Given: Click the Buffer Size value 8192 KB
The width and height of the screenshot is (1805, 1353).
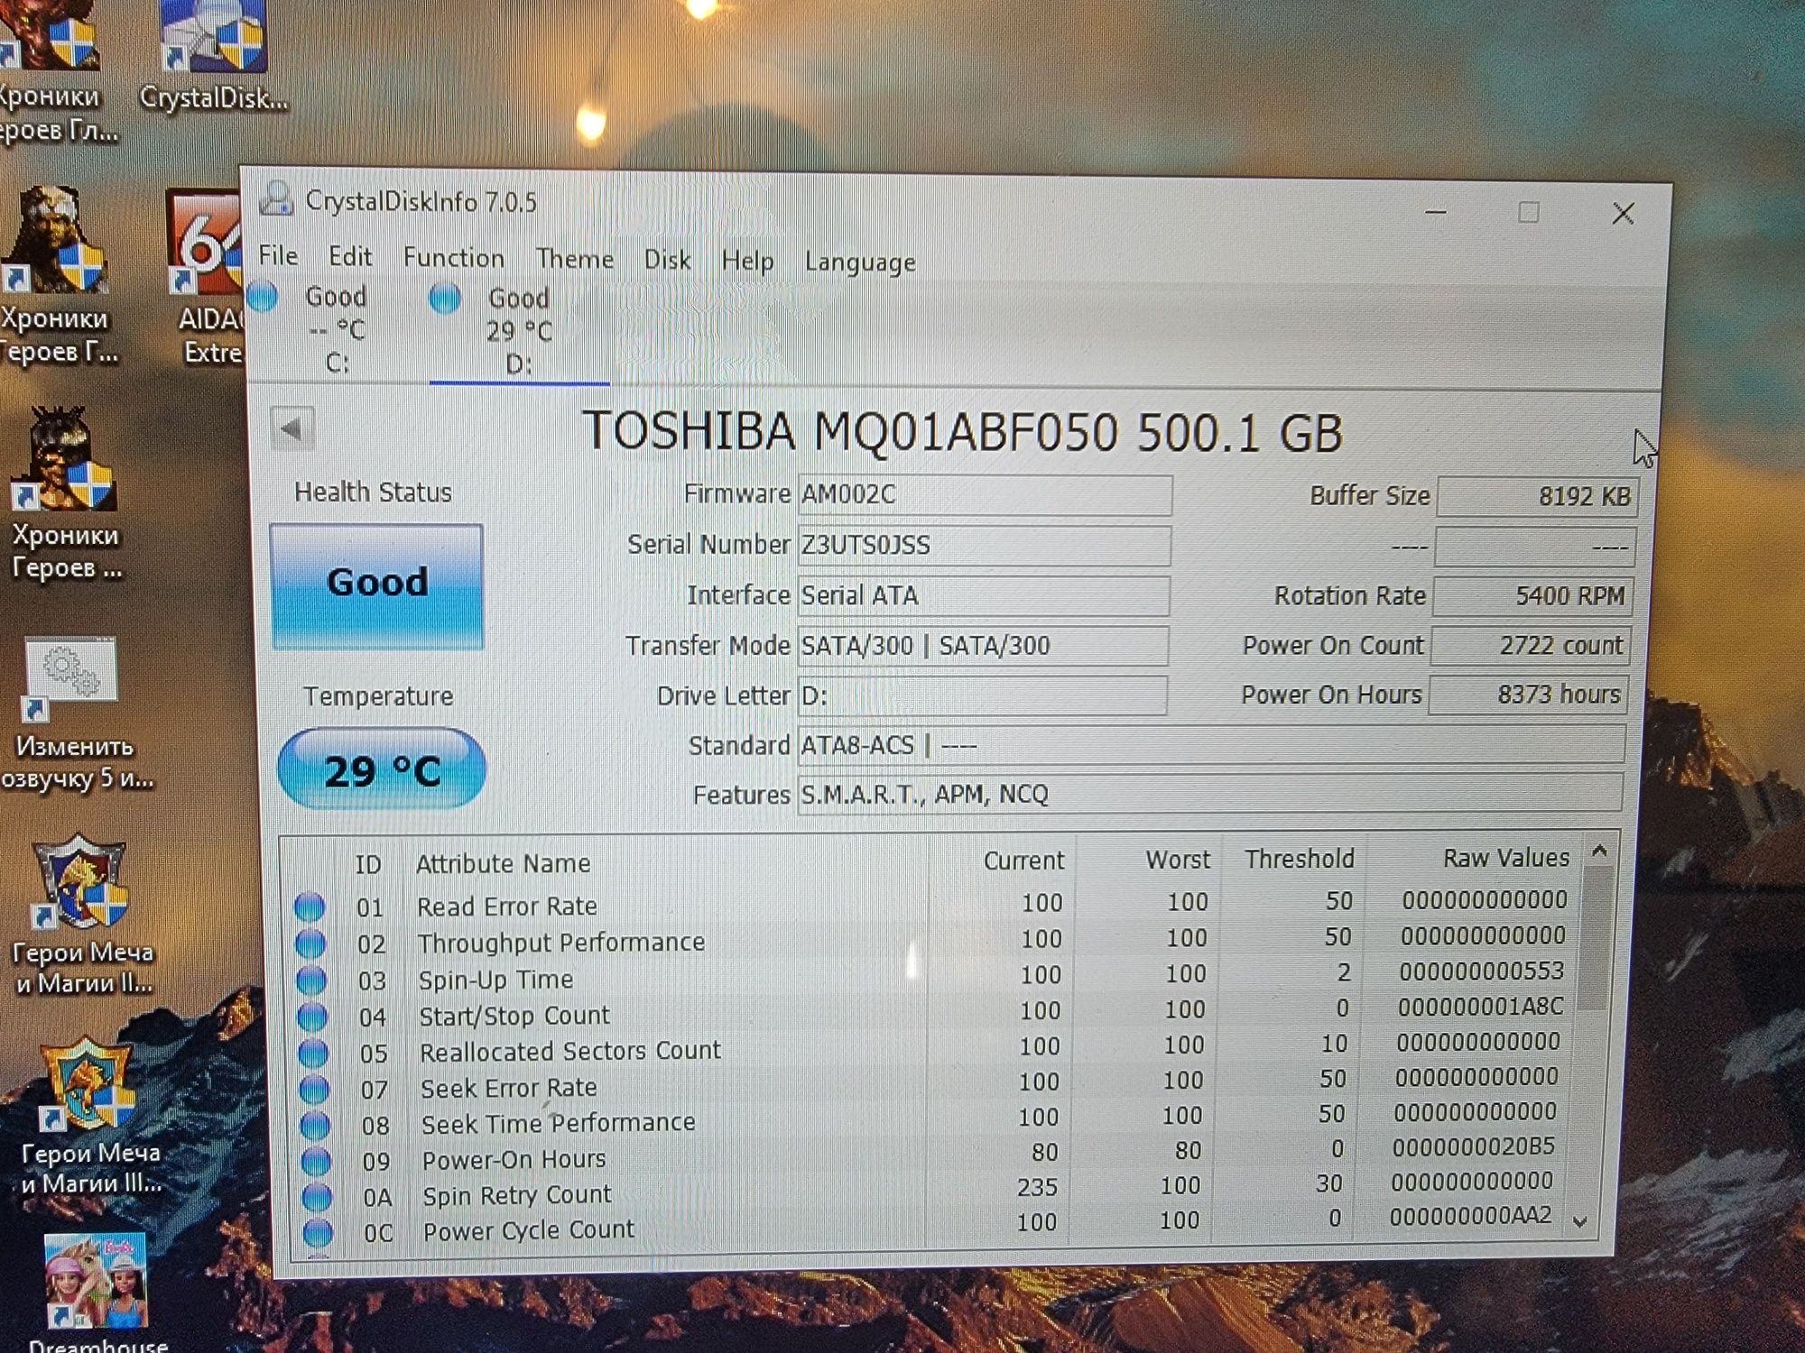Looking at the screenshot, I should (x=1537, y=497).
